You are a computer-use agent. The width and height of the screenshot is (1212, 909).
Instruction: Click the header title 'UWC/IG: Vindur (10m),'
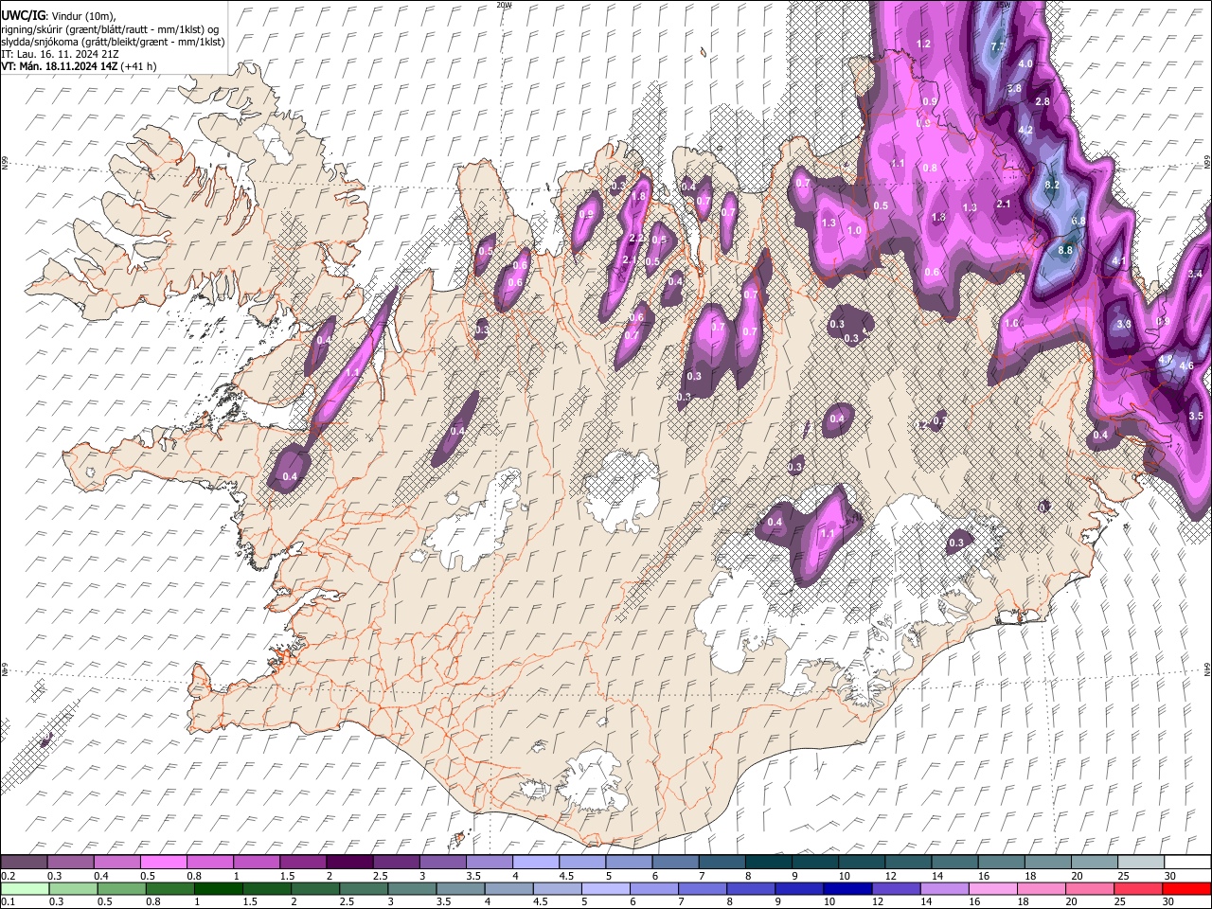click(58, 16)
